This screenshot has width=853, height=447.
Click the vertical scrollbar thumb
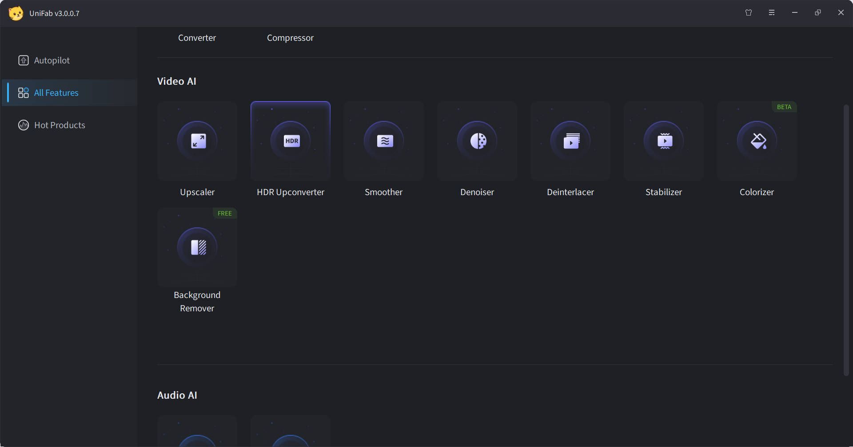coord(846,240)
